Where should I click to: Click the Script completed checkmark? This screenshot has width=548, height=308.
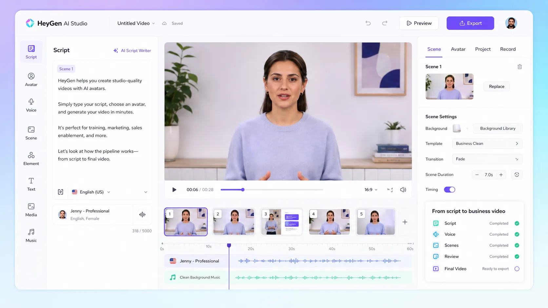tap(517, 223)
